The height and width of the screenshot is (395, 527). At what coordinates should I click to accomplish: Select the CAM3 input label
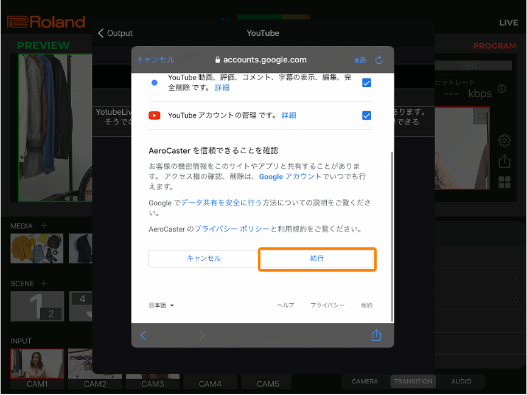click(153, 384)
